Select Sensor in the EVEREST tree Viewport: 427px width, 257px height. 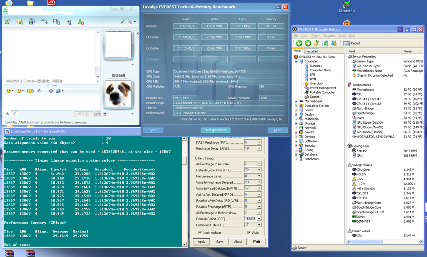314,97
